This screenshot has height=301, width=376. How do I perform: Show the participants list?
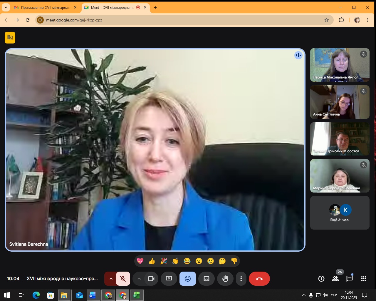(x=335, y=279)
